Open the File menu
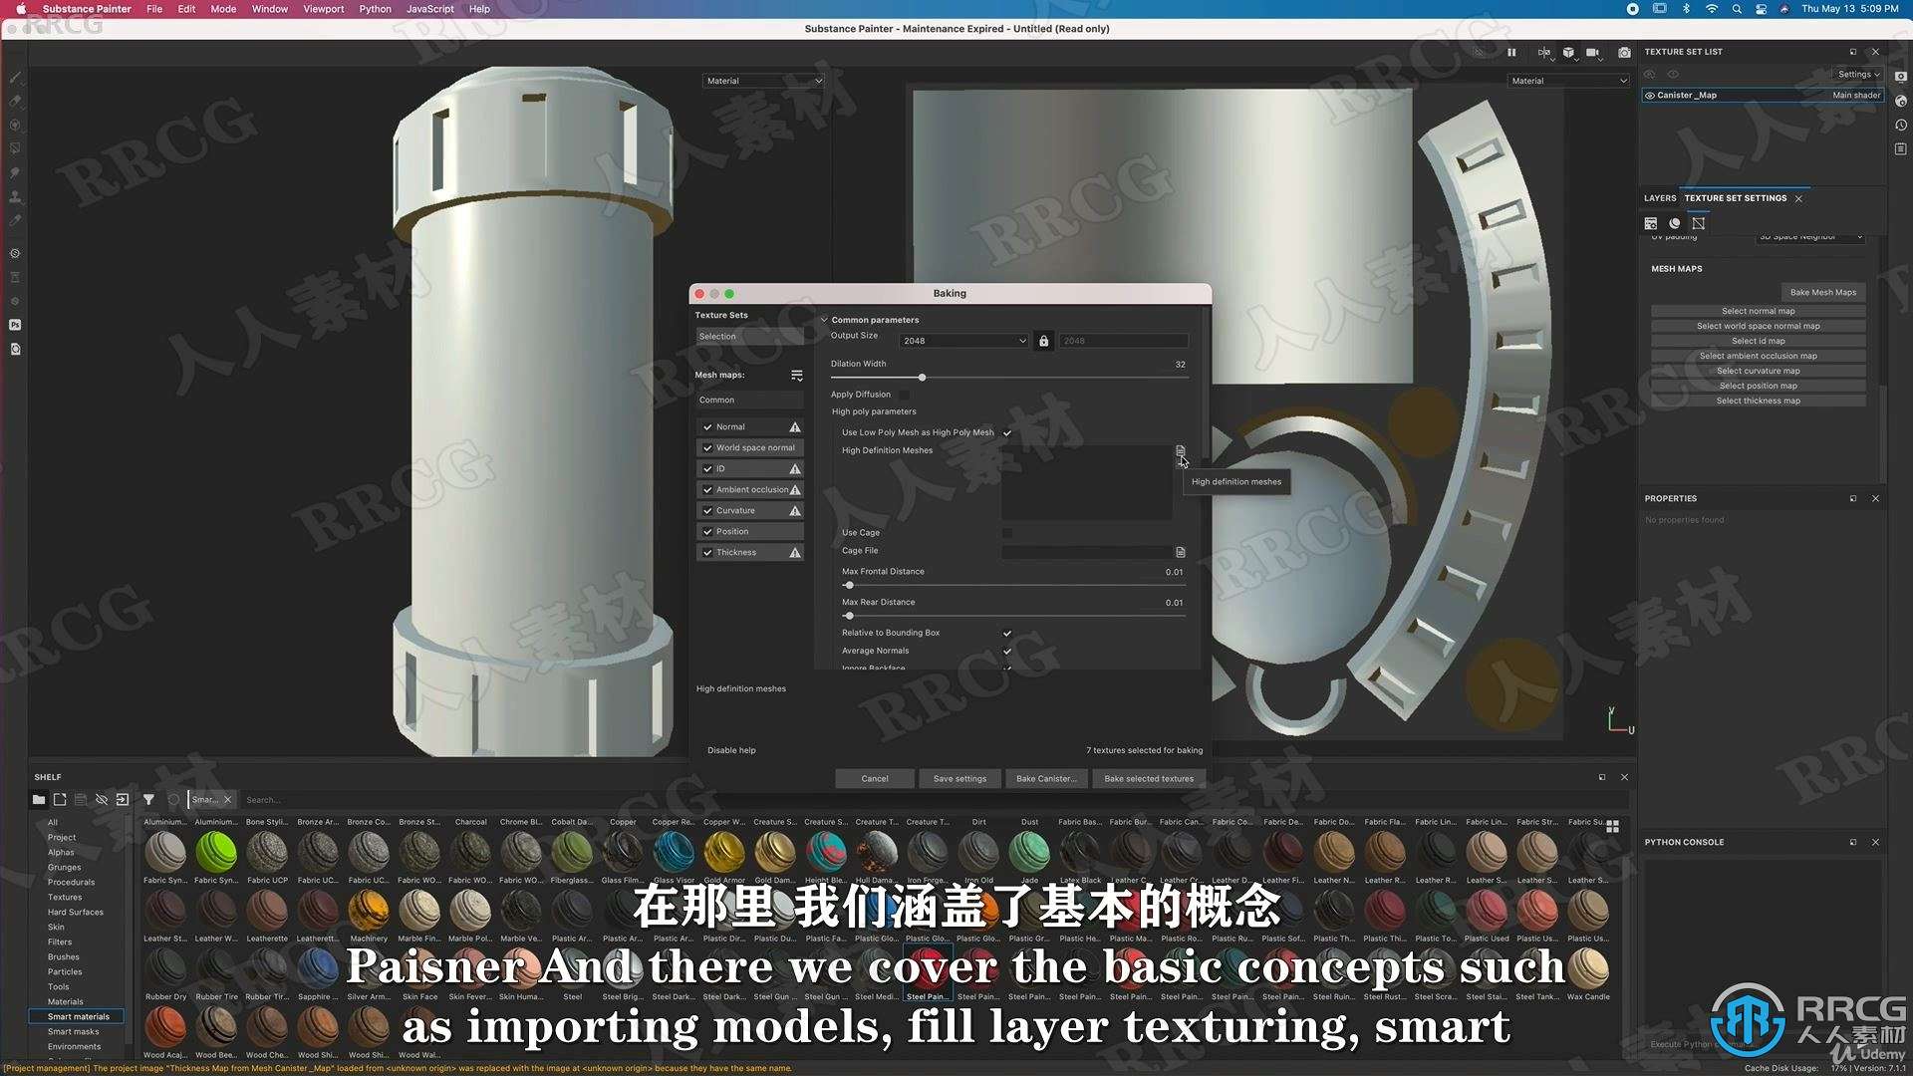 pos(154,9)
